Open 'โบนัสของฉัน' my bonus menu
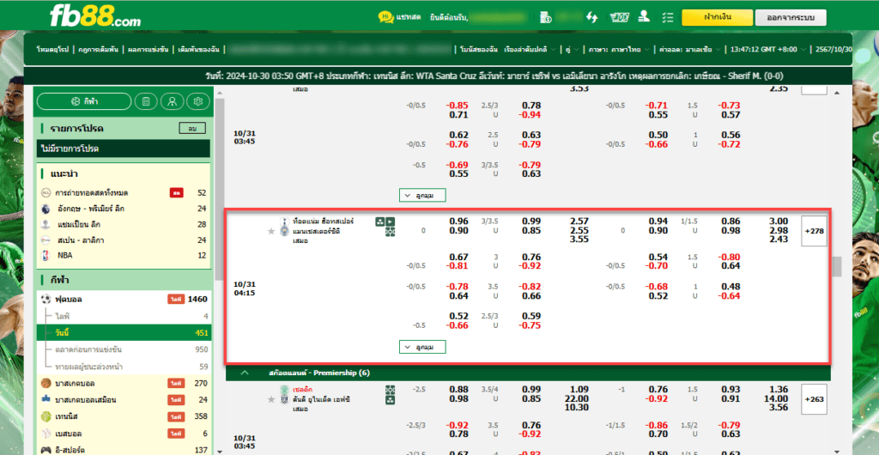The width and height of the screenshot is (879, 455). coord(479,49)
